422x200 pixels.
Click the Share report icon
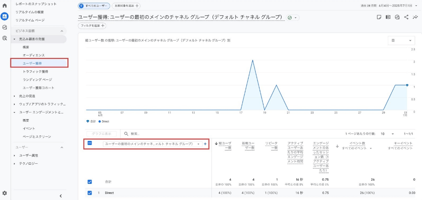point(406,17)
